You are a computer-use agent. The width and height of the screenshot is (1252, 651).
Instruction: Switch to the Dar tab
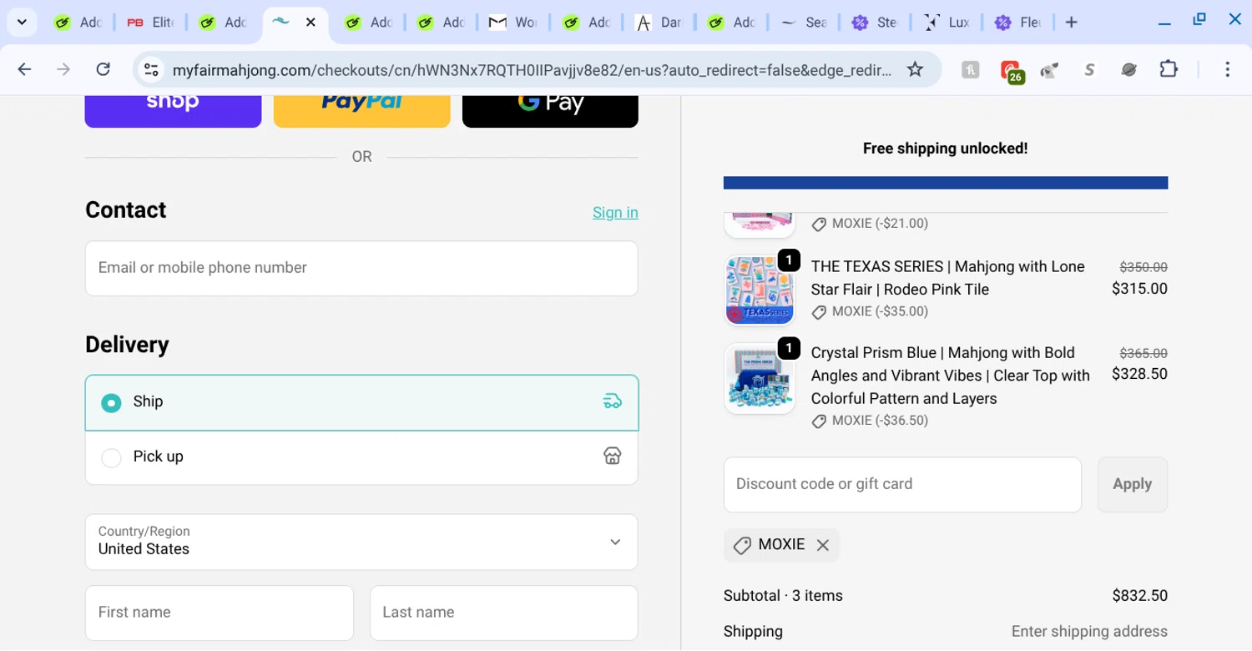659,23
